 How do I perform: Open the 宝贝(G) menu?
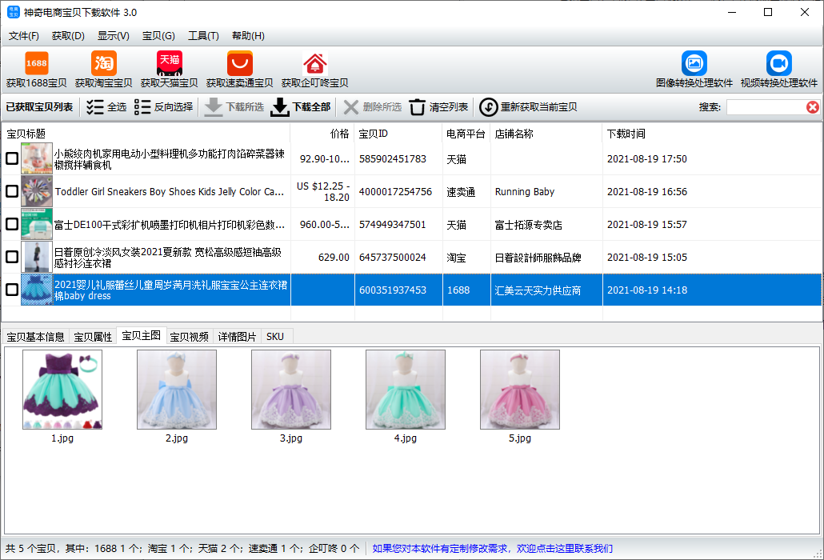tap(158, 36)
